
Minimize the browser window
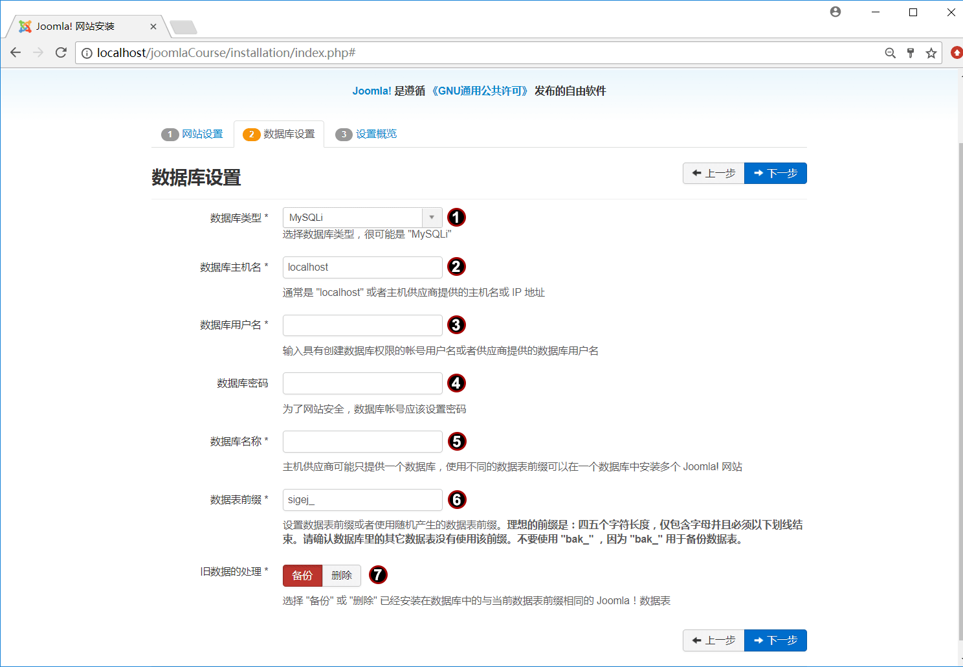(x=876, y=12)
